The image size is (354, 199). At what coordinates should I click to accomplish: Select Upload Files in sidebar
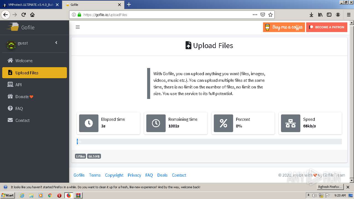tap(35, 73)
